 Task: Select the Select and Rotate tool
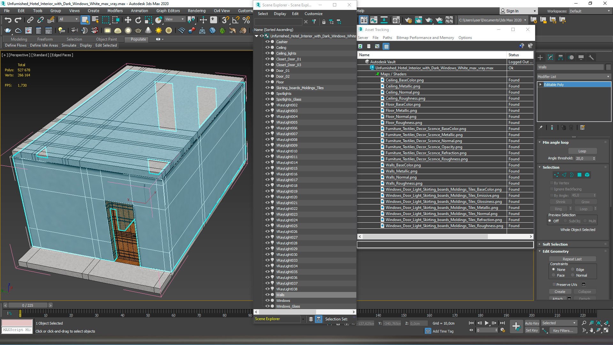138,20
